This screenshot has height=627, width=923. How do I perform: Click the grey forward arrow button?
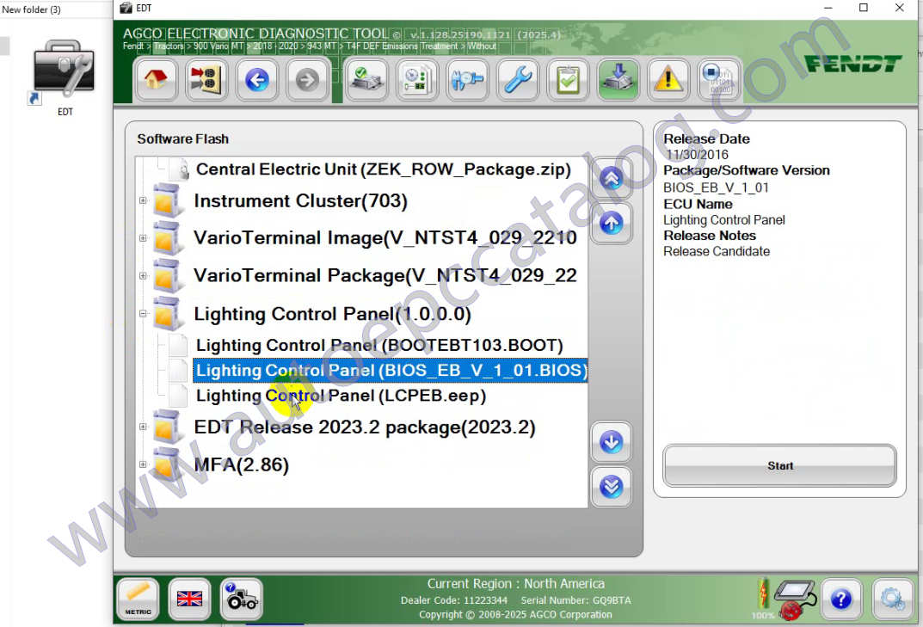click(307, 79)
